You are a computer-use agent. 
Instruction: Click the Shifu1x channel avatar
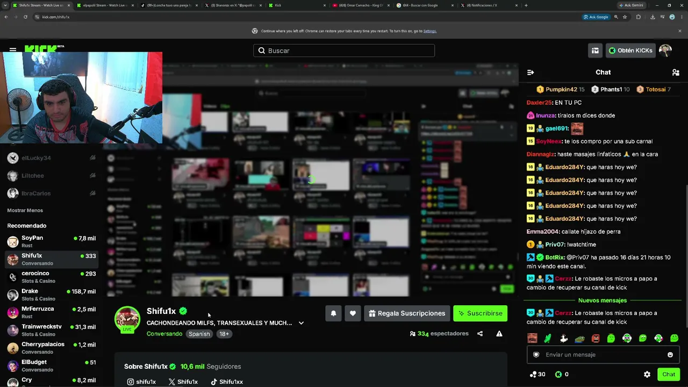point(127,319)
